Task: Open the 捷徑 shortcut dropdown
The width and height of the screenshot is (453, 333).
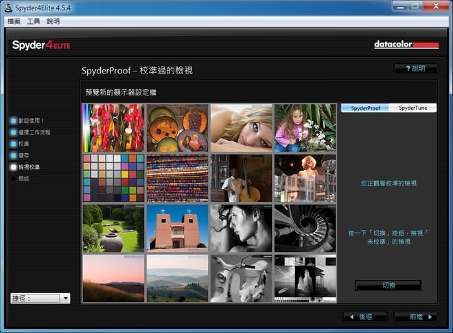Action: pos(40,298)
